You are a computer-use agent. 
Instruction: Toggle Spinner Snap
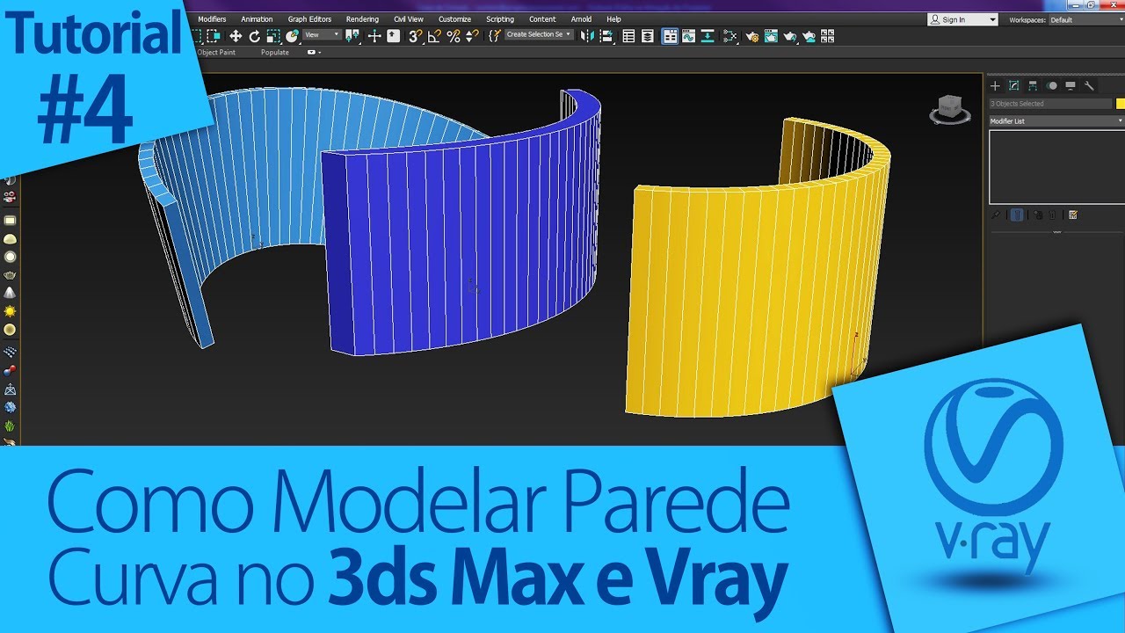(472, 36)
